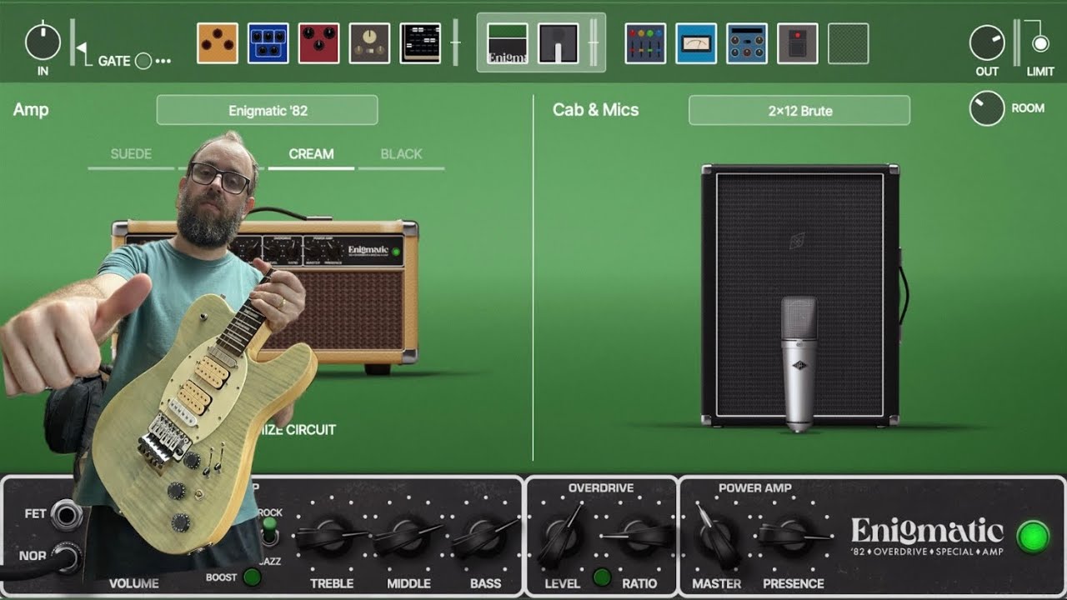This screenshot has height=600, width=1067.
Task: Select the blue multi-knob pedal in the chain
Action: pos(268,43)
